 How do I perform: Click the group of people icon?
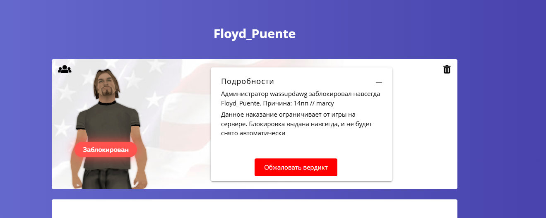click(x=65, y=69)
